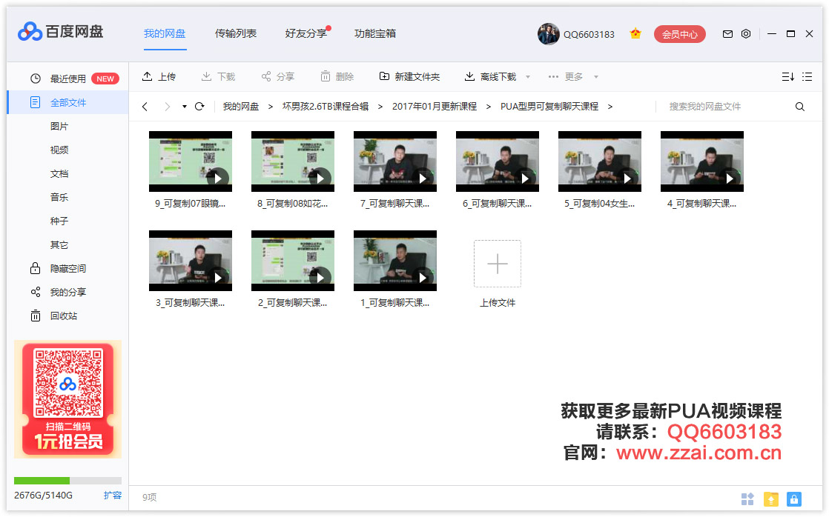Click the yellow upload icon in status bar
Screen dimensions: 829x517
[771, 498]
